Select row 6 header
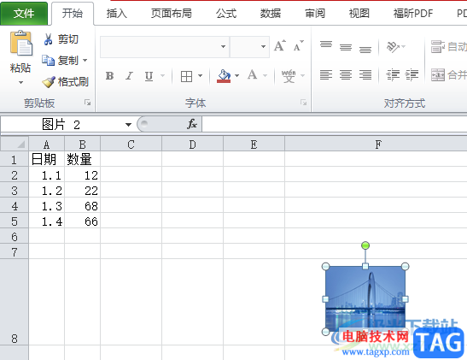 [x=15, y=236]
